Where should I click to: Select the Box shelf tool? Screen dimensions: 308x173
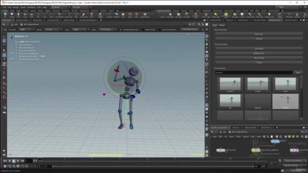(x=5, y=15)
